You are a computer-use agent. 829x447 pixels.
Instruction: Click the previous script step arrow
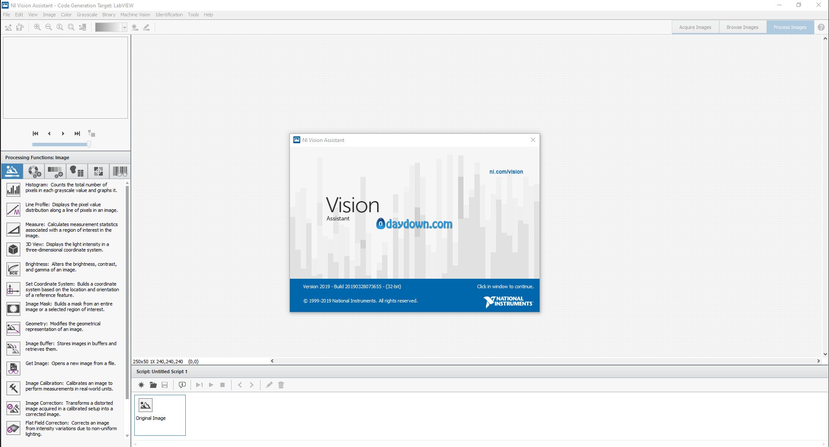click(240, 385)
